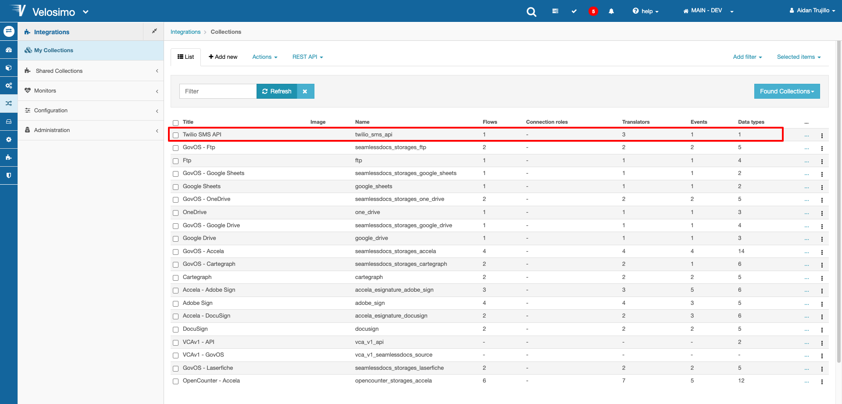Click into the Filter input field
Screen dimensions: 842x404
pos(218,91)
